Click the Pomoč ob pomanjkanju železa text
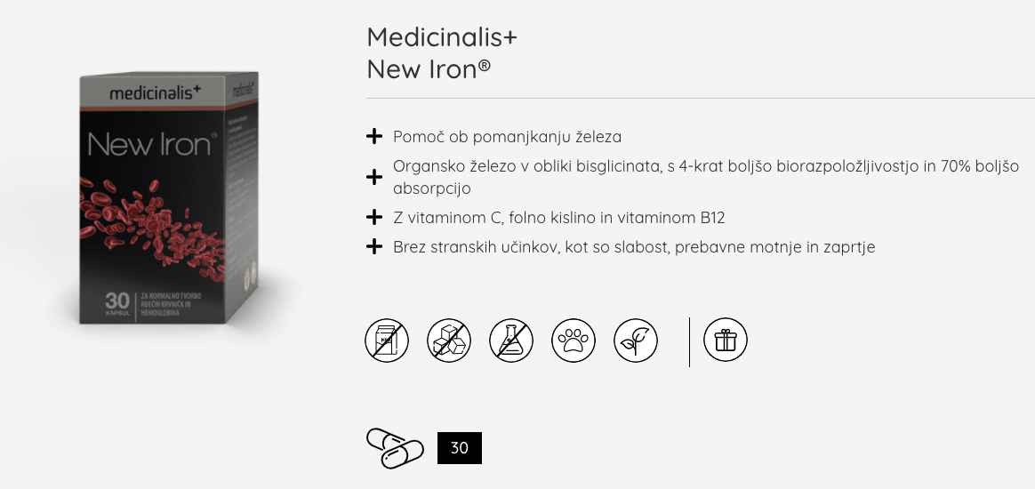 click(507, 137)
